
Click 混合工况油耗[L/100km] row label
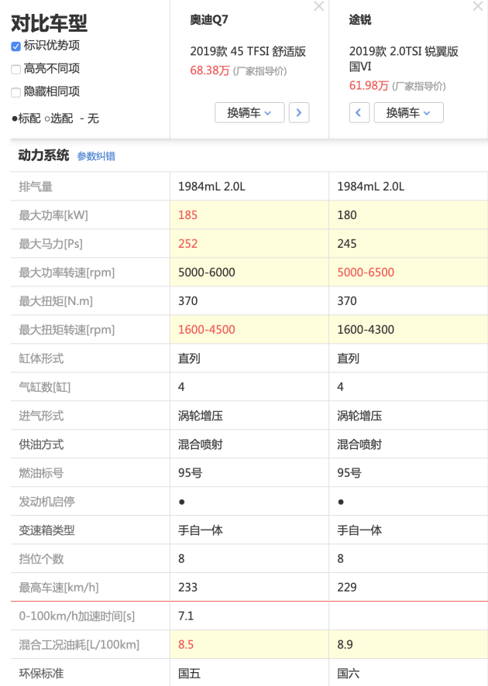pyautogui.click(x=79, y=644)
